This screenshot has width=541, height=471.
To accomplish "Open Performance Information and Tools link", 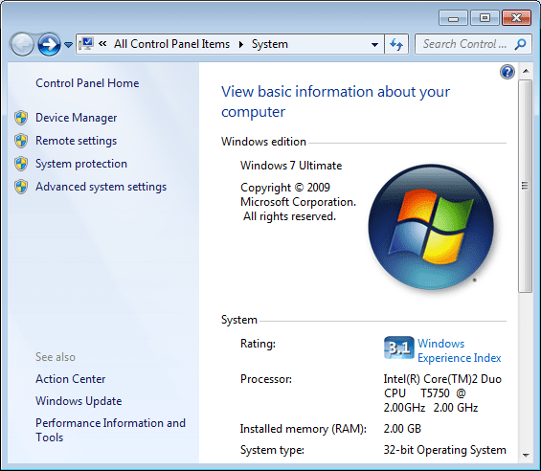I will tap(110, 430).
